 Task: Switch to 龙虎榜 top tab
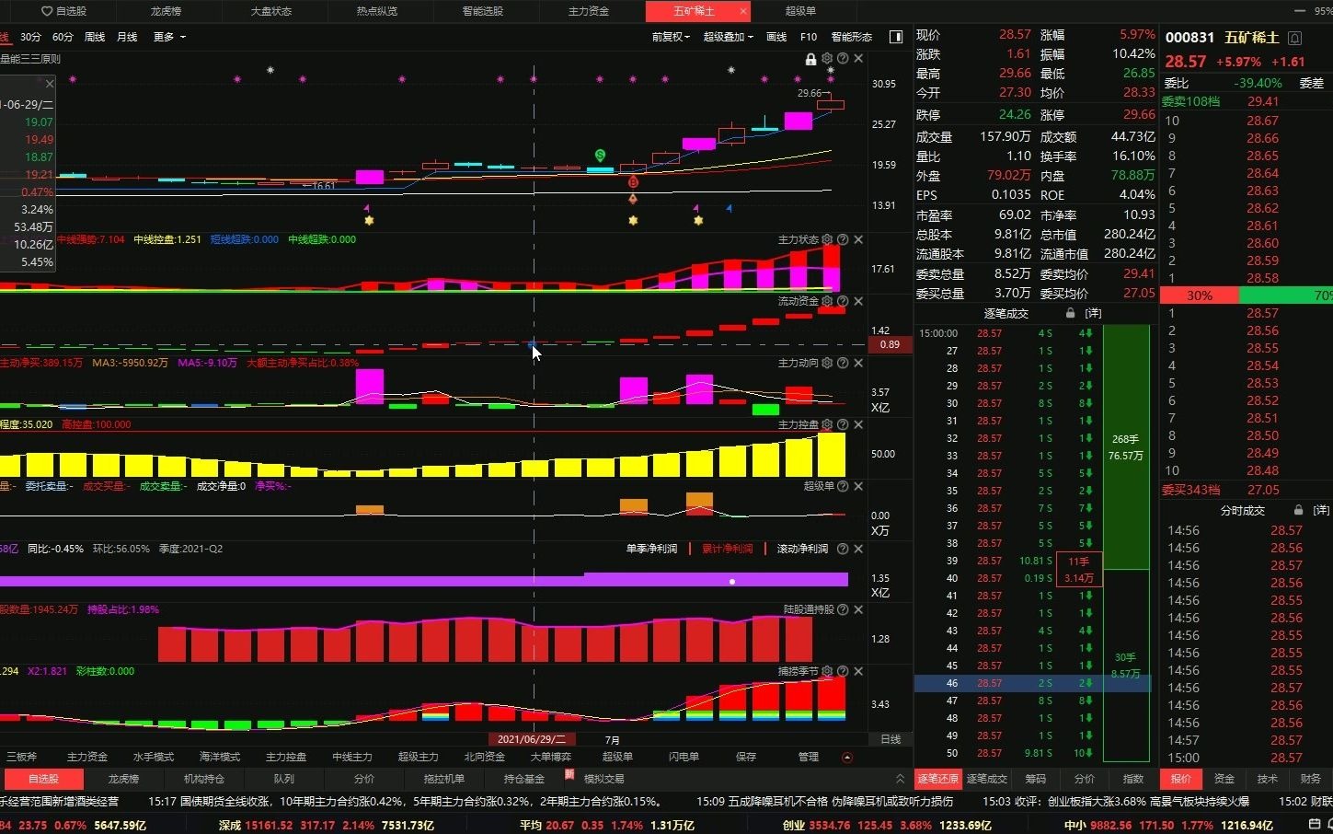[166, 11]
